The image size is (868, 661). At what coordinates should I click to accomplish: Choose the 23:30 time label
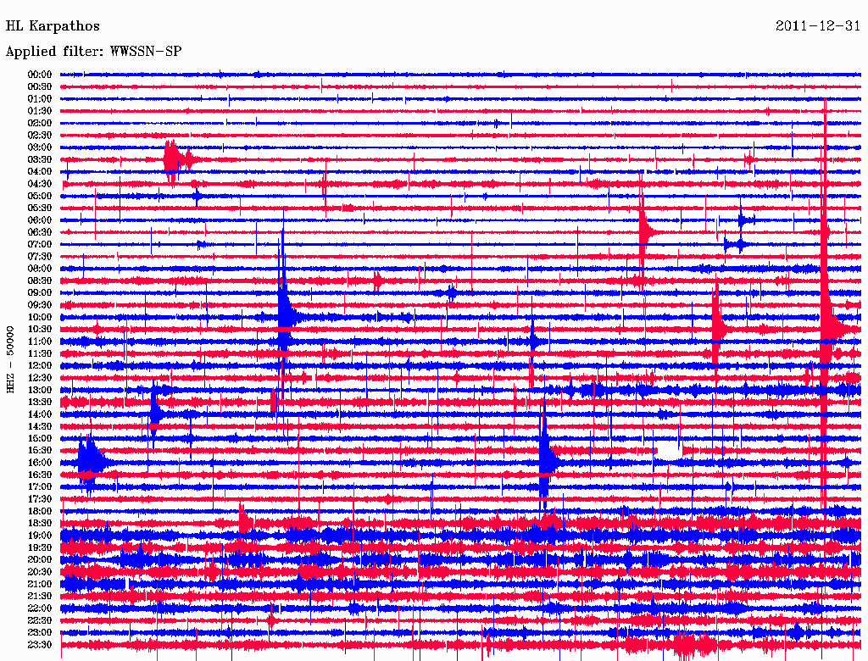(x=39, y=645)
